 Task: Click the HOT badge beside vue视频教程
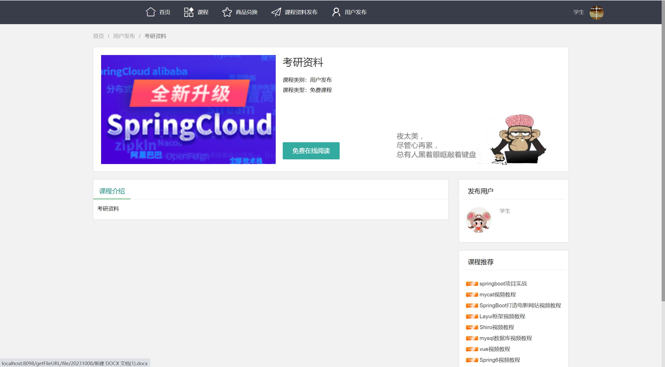(472, 349)
